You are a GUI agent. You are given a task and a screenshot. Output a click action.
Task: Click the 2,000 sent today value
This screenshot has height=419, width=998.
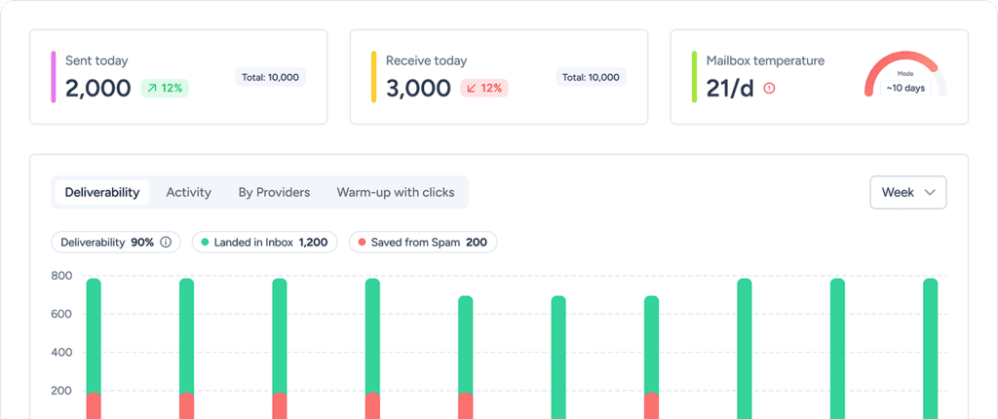click(x=98, y=89)
